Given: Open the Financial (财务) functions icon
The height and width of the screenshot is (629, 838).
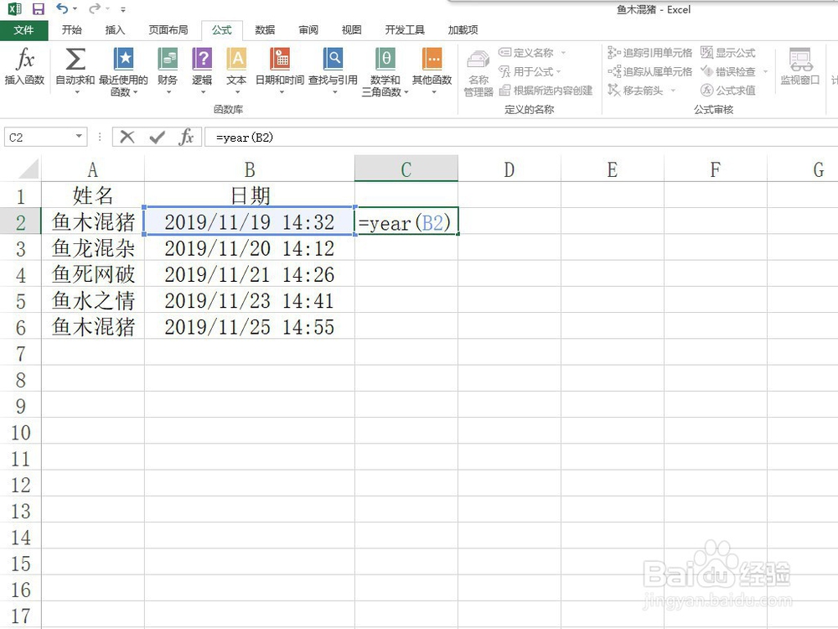Looking at the screenshot, I should [168, 59].
